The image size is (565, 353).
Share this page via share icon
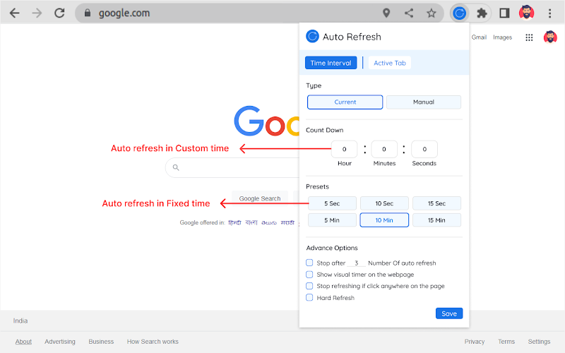click(x=409, y=13)
